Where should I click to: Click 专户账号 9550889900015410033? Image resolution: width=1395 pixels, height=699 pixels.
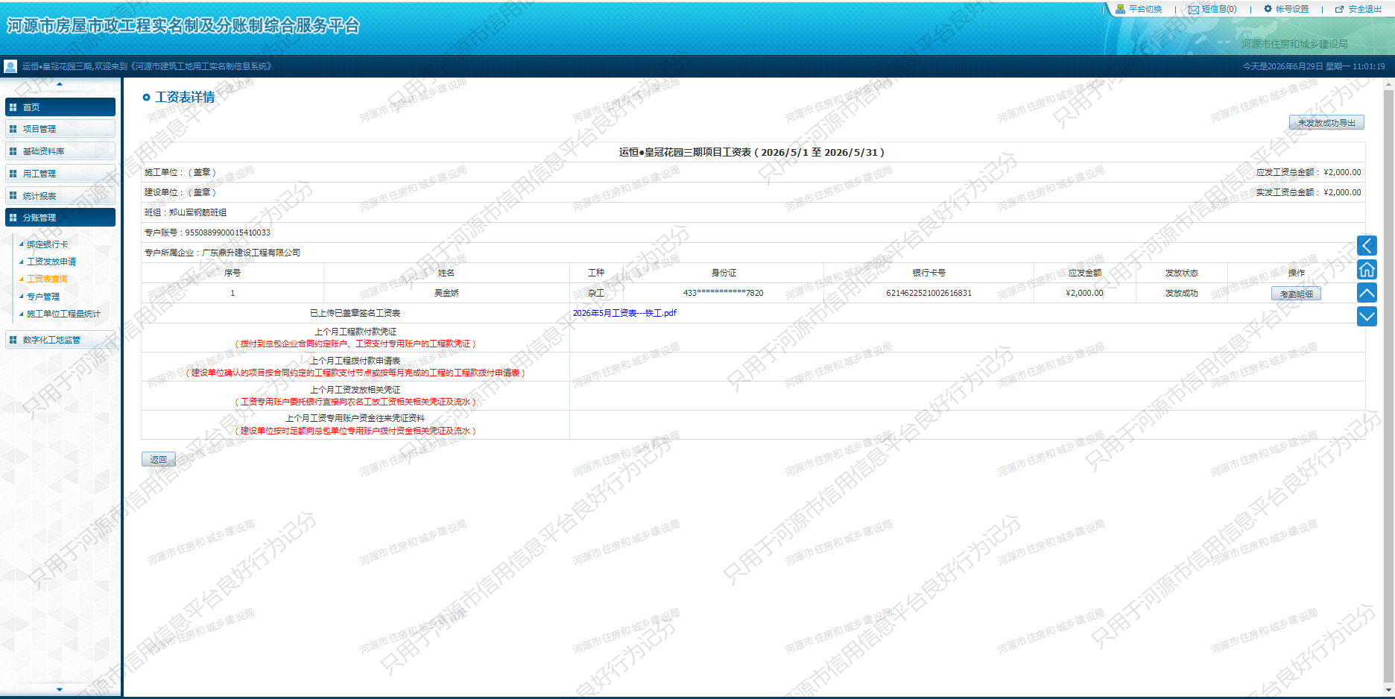(207, 233)
